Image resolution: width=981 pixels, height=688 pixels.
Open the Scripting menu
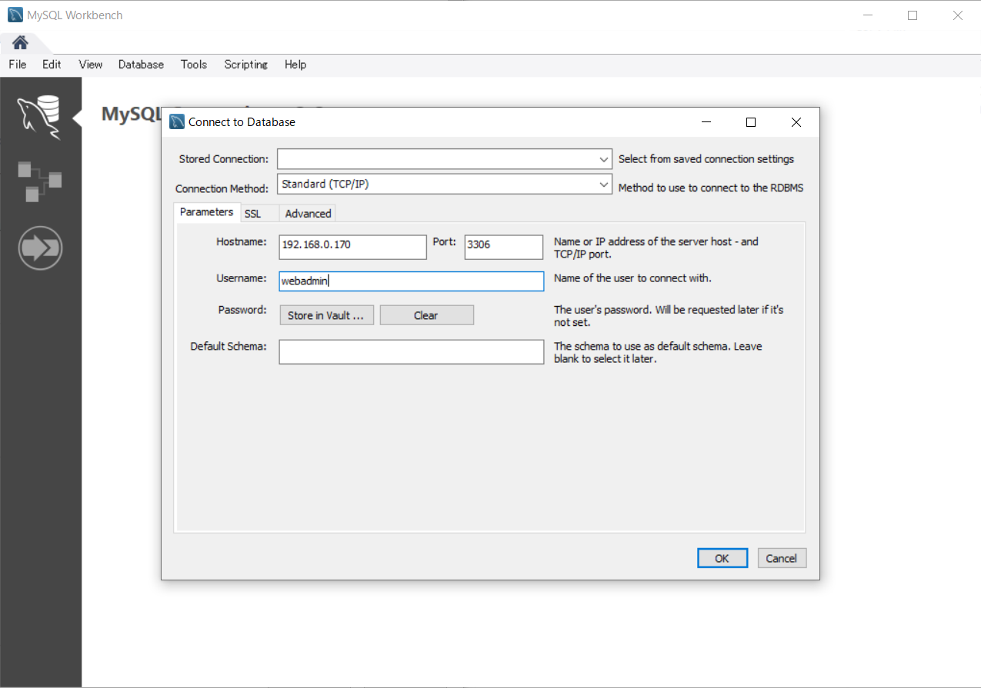point(246,65)
